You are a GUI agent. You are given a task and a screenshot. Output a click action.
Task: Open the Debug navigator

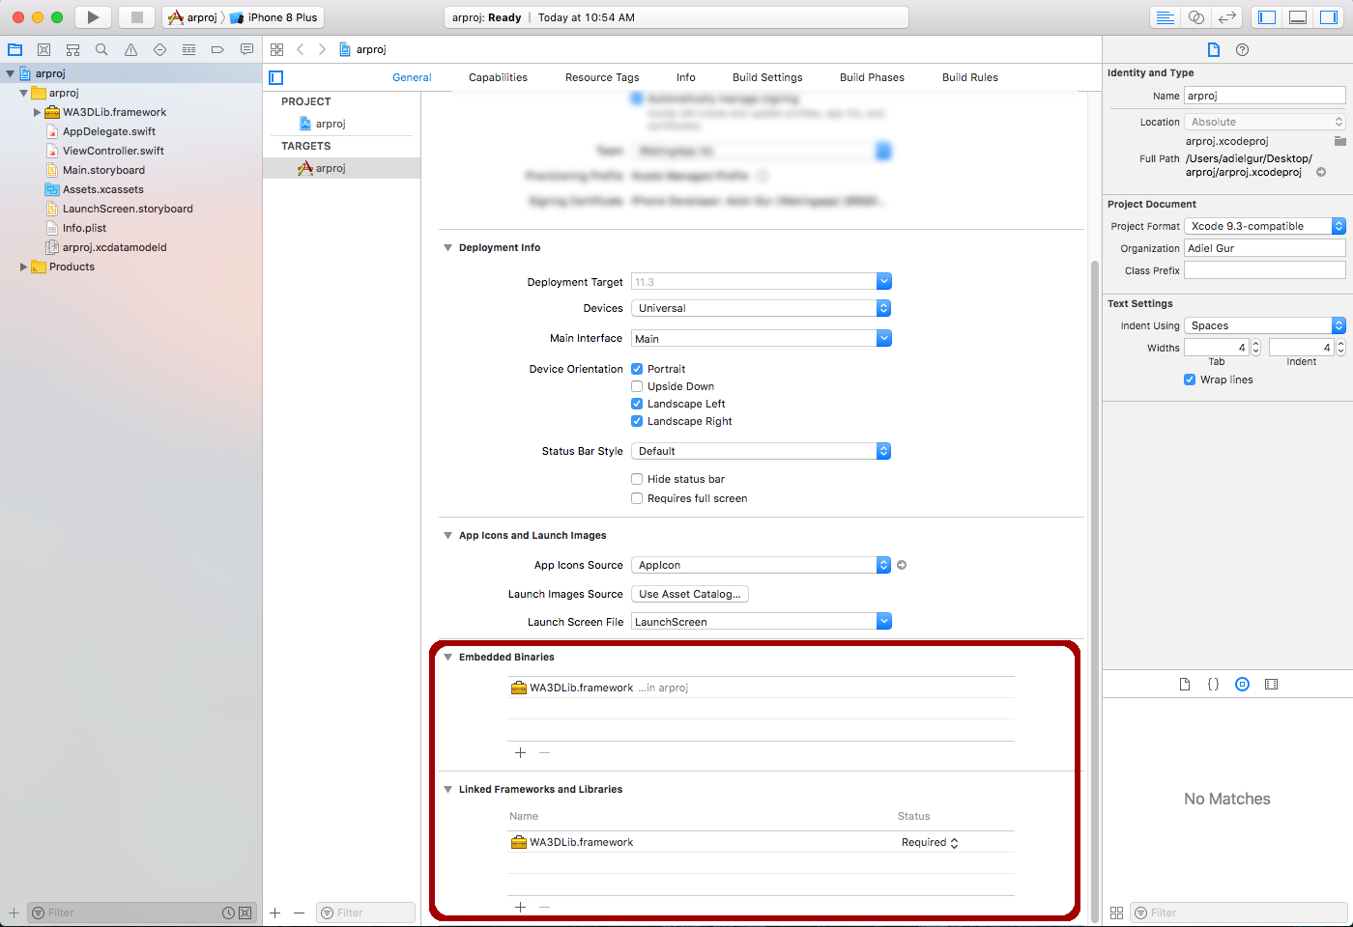click(188, 49)
